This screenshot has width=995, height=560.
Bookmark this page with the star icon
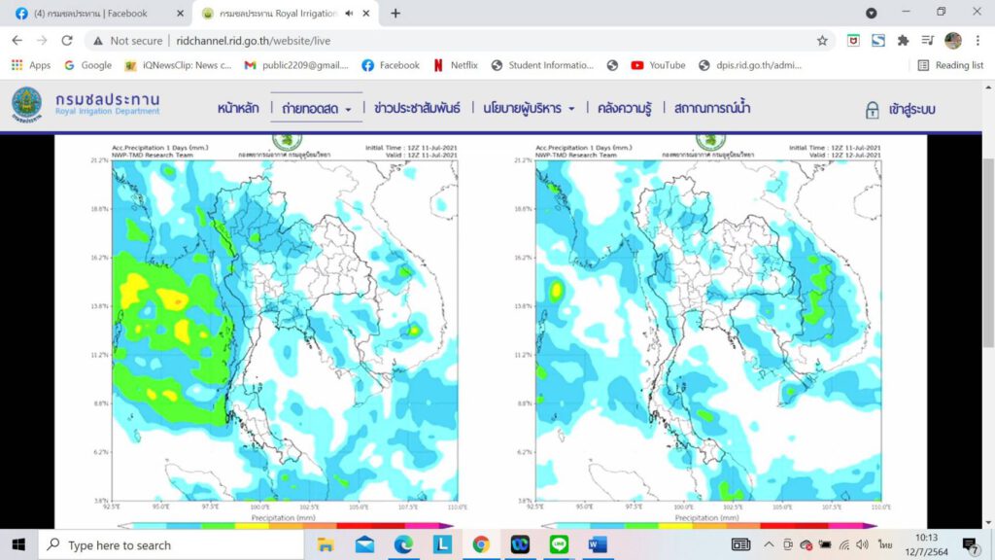822,41
